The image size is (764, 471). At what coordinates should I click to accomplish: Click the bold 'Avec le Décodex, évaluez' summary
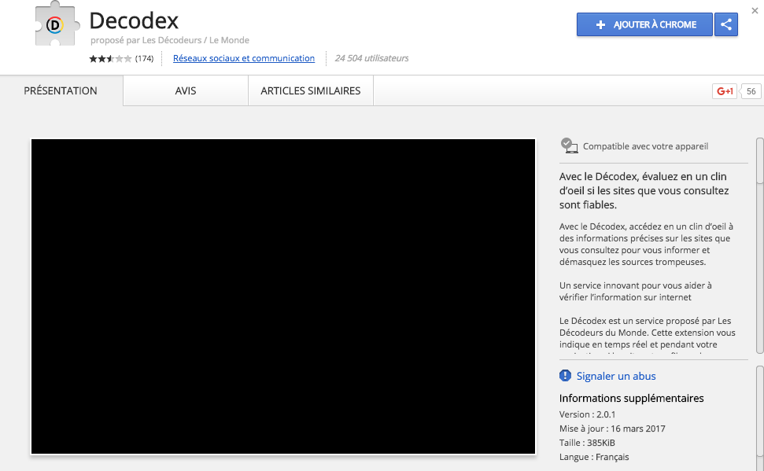point(644,190)
